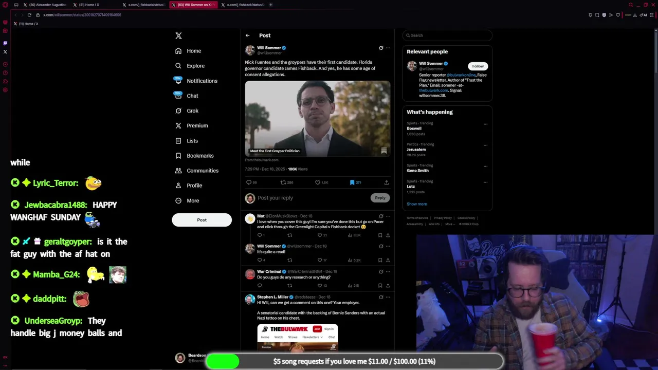Open the ad-blocker shield icon
This screenshot has width=658, height=370.
(604, 15)
